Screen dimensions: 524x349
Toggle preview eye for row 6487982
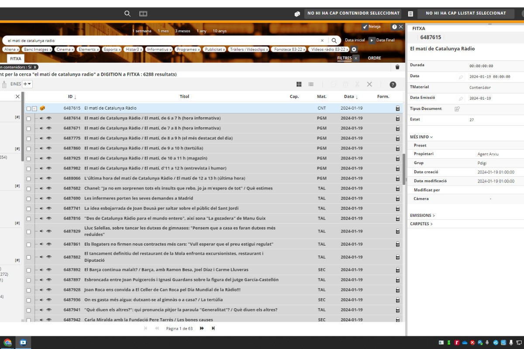click(x=49, y=168)
